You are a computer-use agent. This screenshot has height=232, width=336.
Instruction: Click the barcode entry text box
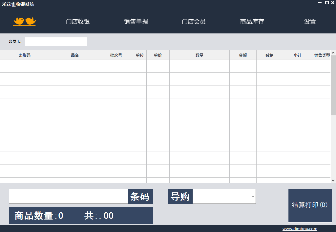tap(69, 196)
